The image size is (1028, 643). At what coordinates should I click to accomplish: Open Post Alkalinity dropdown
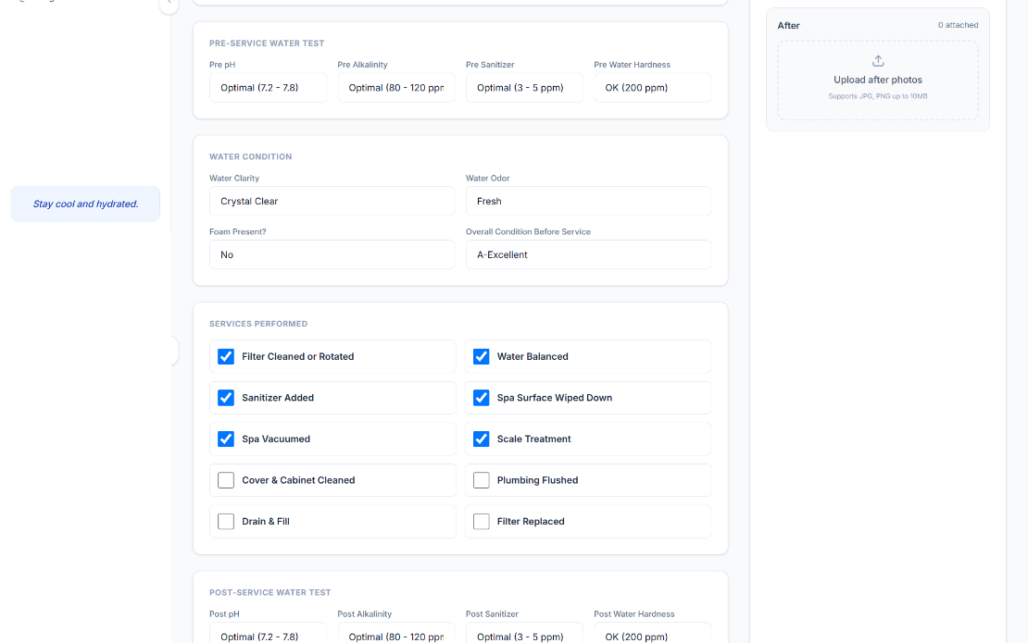pyautogui.click(x=396, y=633)
